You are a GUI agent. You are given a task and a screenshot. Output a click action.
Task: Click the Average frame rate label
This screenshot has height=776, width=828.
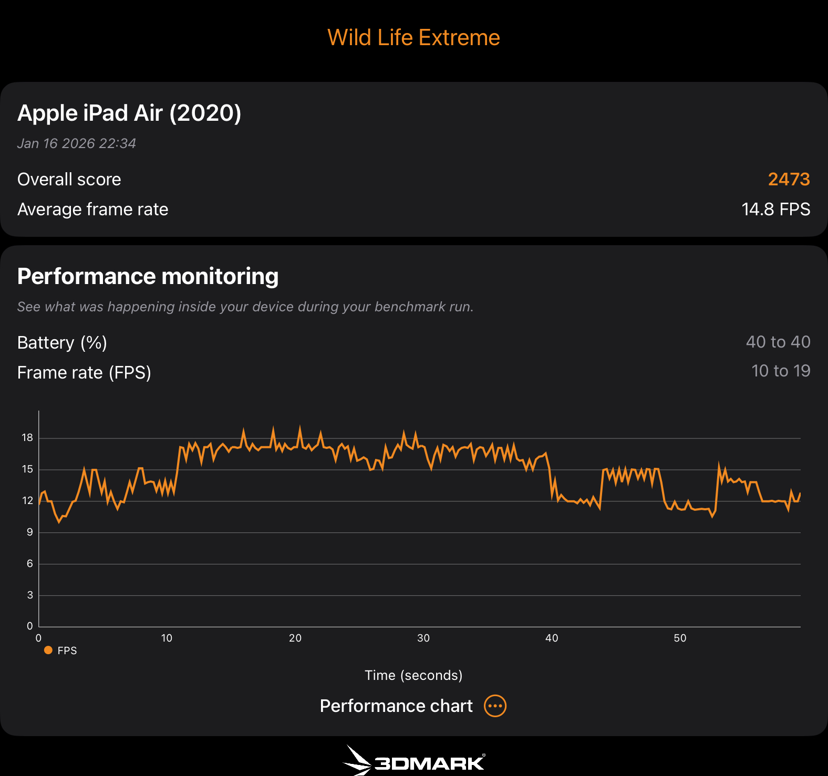[x=93, y=209]
